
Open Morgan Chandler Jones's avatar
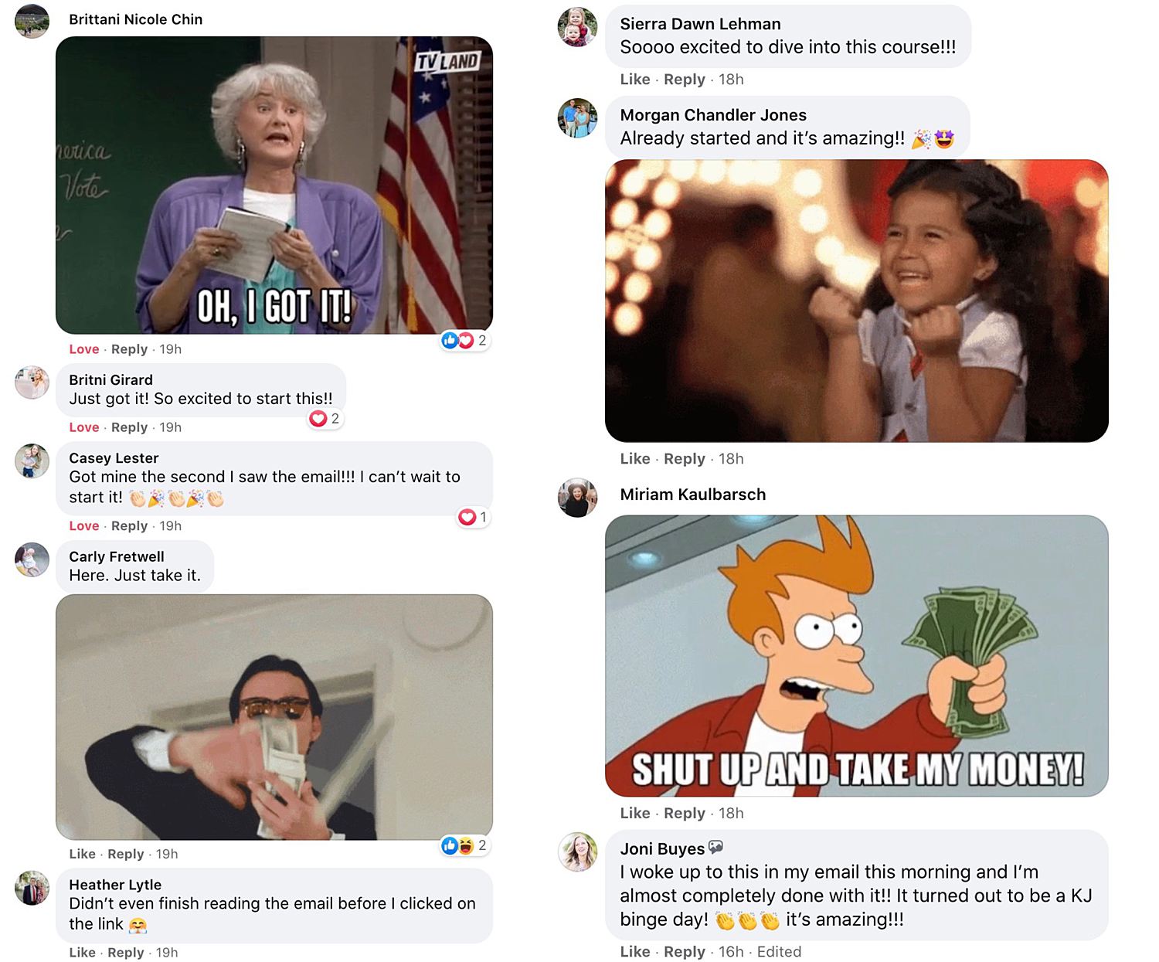pyautogui.click(x=577, y=118)
